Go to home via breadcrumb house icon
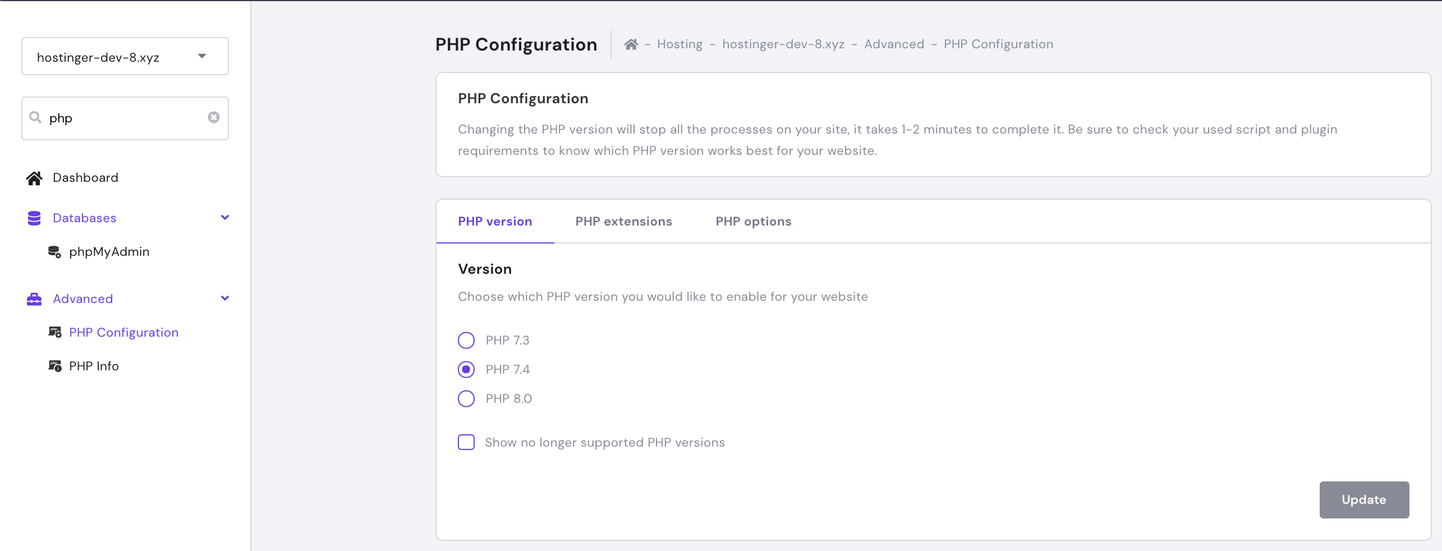Image resolution: width=1442 pixels, height=551 pixels. pos(631,44)
